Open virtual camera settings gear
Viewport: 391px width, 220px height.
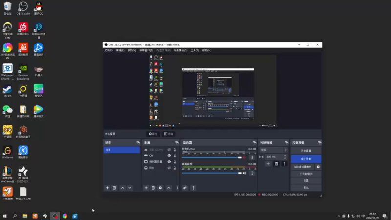coord(318,167)
